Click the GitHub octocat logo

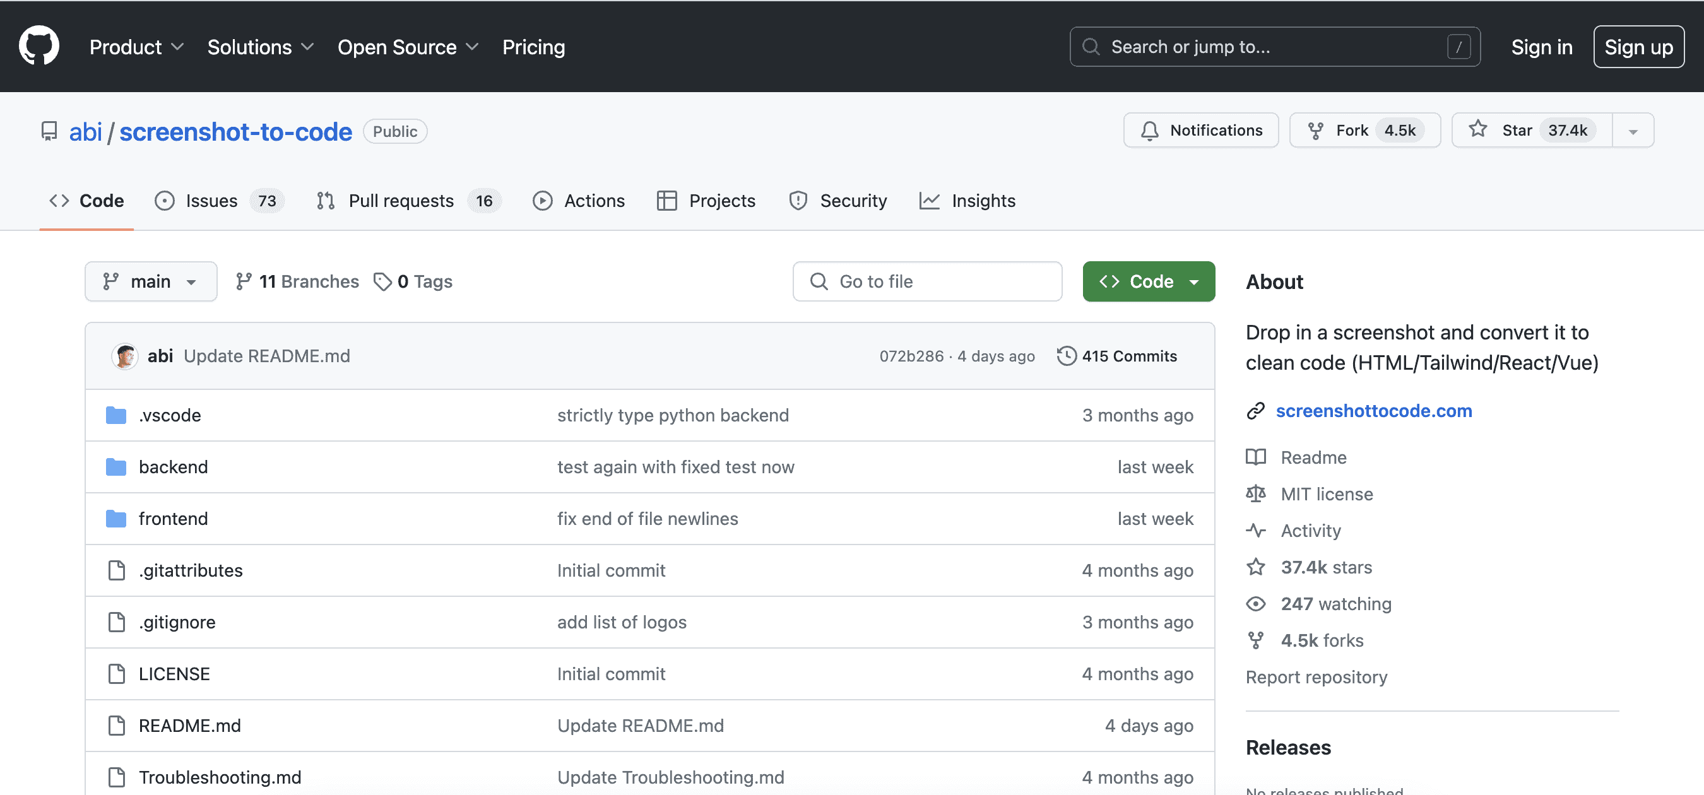click(39, 46)
